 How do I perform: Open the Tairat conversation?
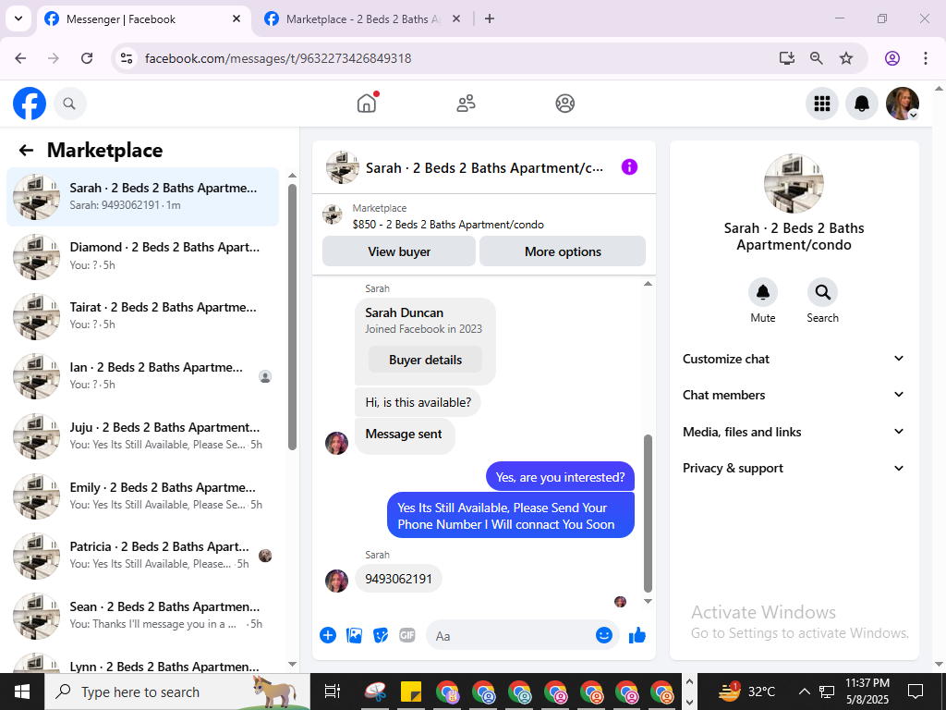(142, 316)
